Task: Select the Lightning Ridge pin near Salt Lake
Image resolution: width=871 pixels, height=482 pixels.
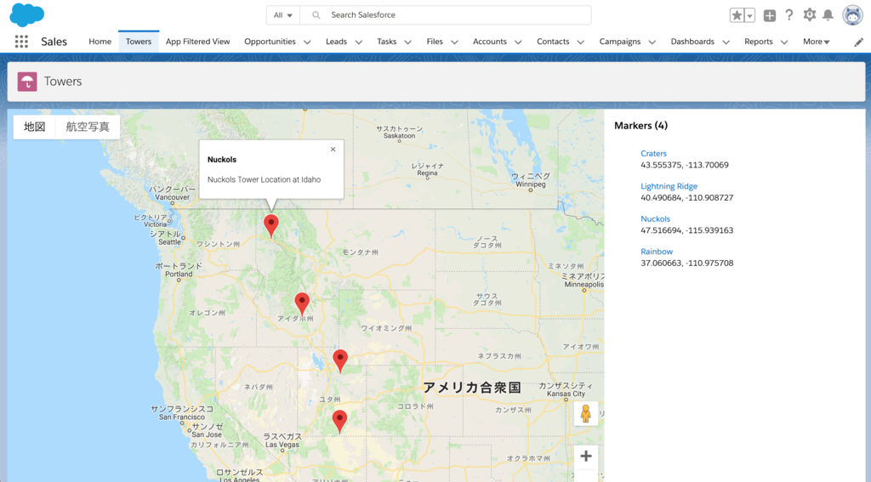Action: pos(340,361)
